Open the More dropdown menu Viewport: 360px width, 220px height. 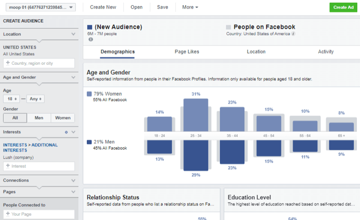[x=190, y=7]
